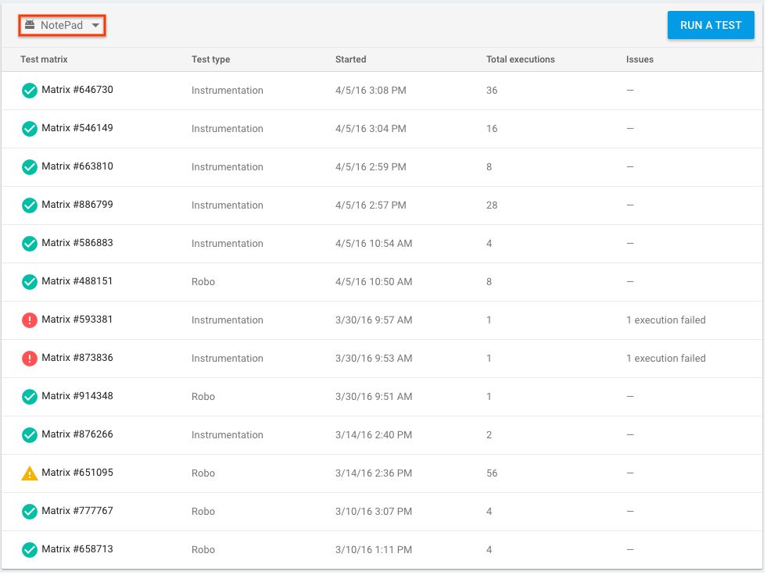Image resolution: width=767 pixels, height=575 pixels.
Task: Click the green checkmark icon for Matrix #876266
Action: point(30,435)
